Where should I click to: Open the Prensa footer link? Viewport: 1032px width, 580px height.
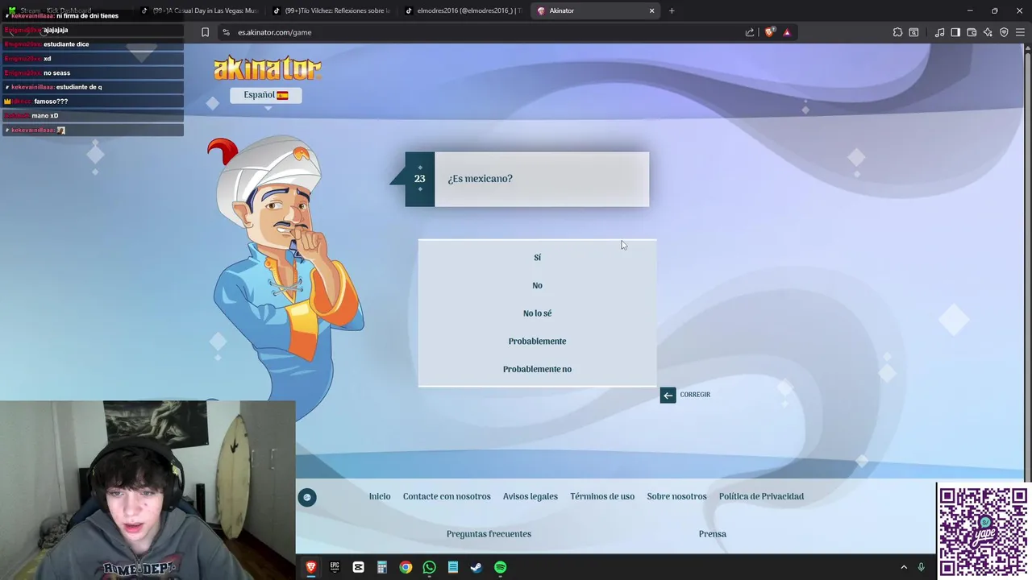click(713, 534)
